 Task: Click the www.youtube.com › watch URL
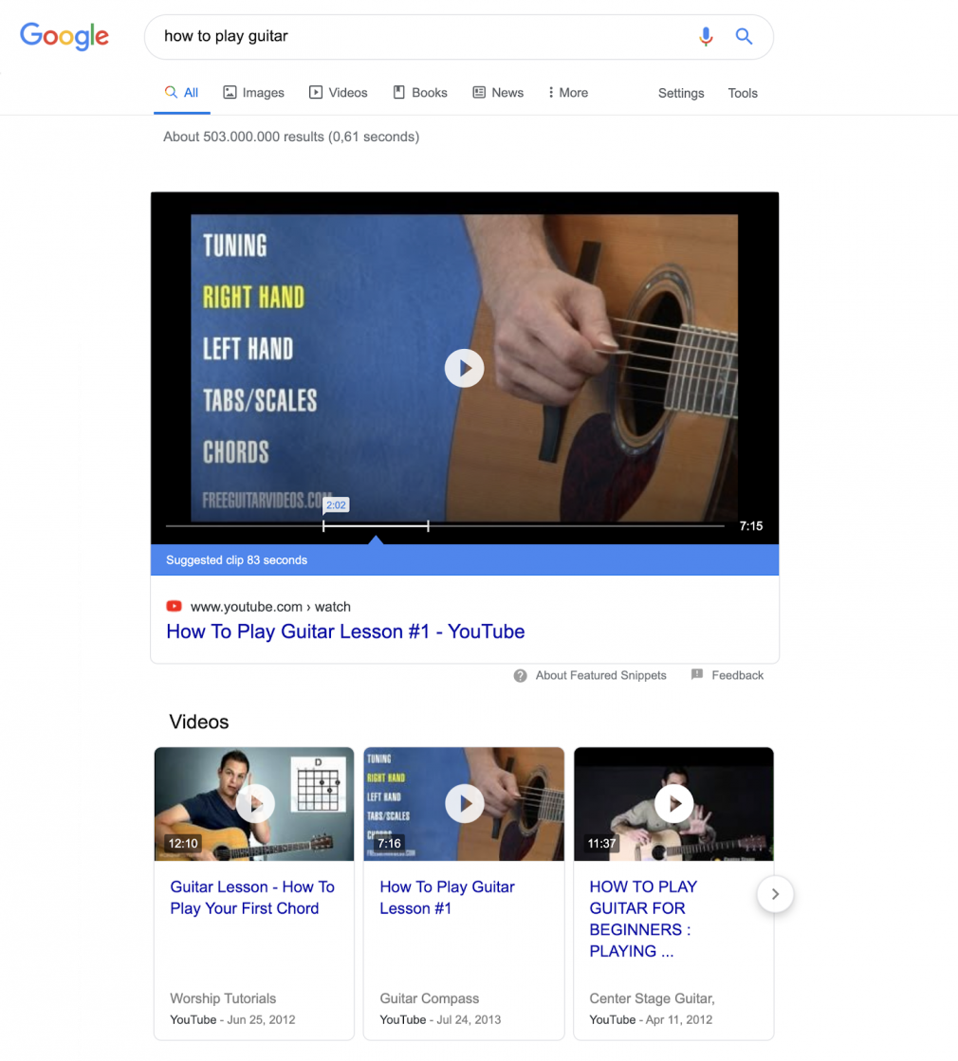pos(270,607)
